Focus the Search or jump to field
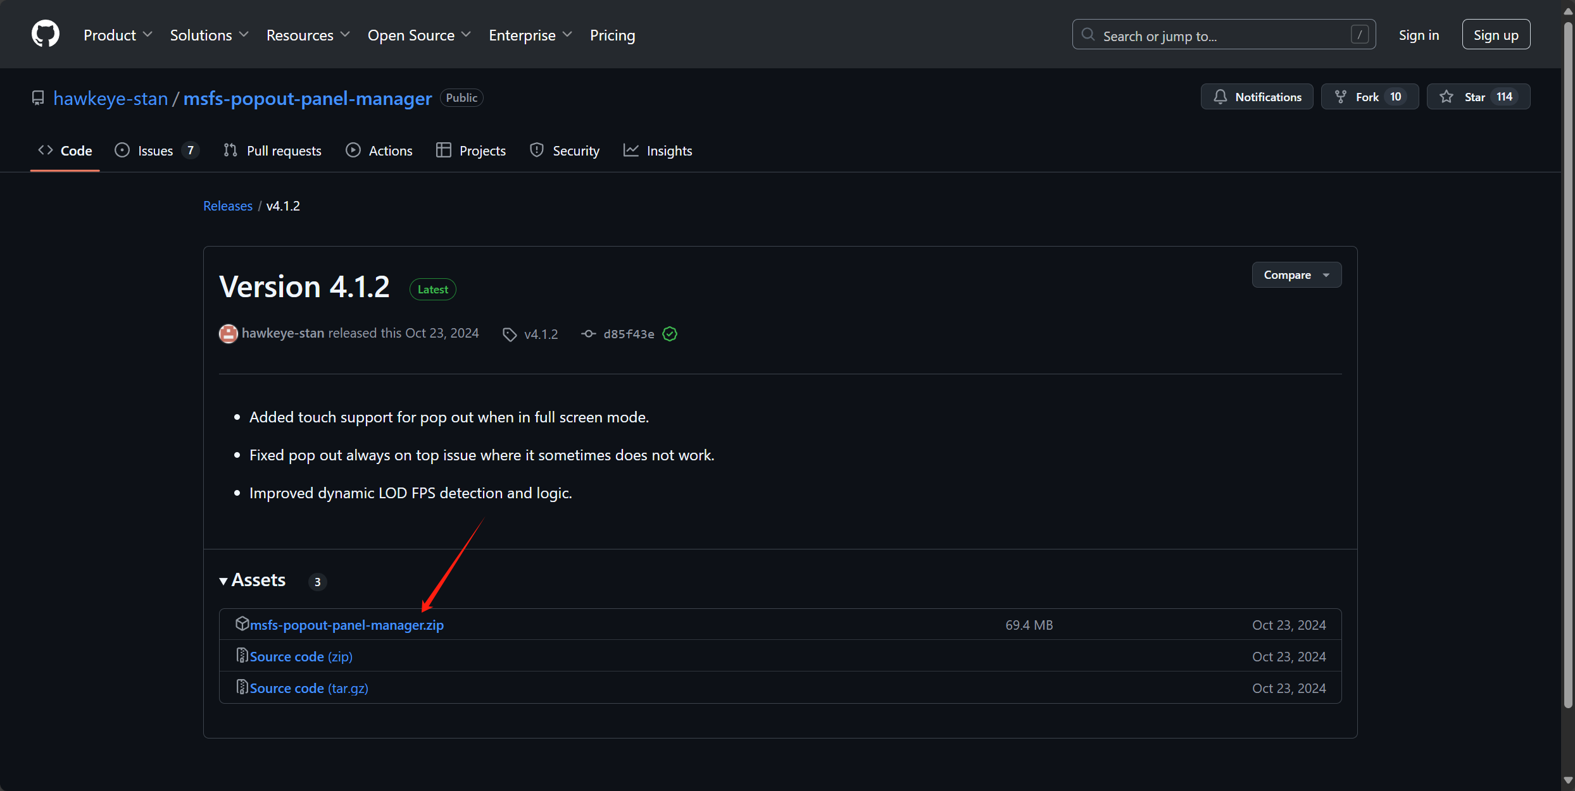This screenshot has width=1575, height=791. coord(1224,35)
